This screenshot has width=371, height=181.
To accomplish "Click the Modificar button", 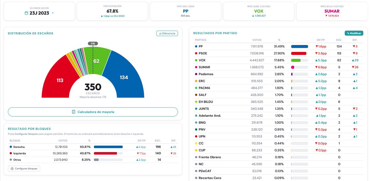I will (x=354, y=33).
